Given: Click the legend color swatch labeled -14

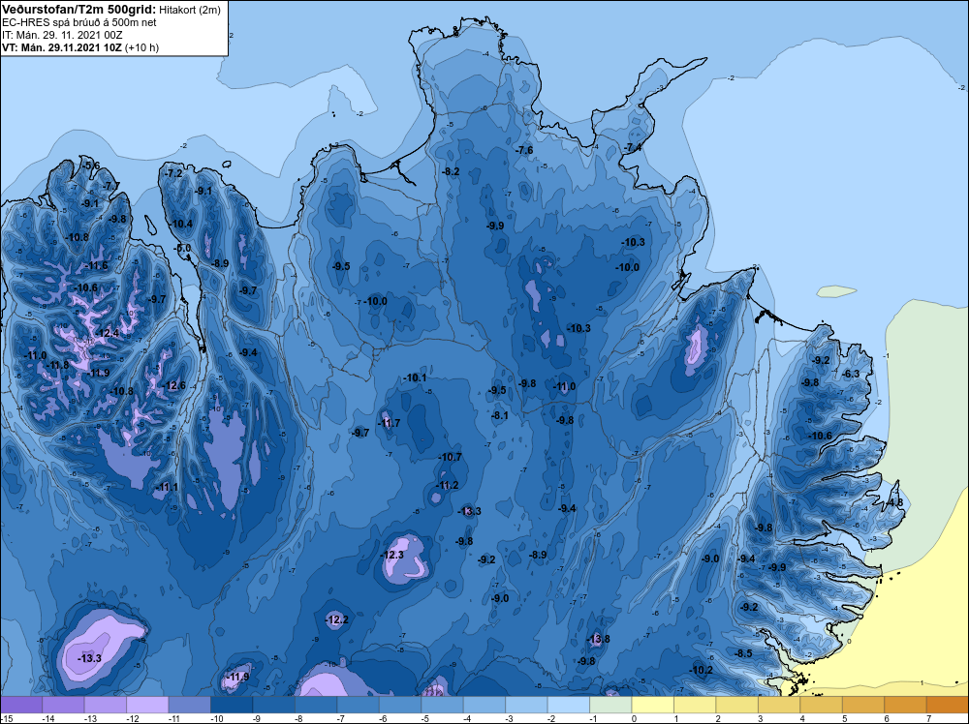Looking at the screenshot, I should click(64, 705).
